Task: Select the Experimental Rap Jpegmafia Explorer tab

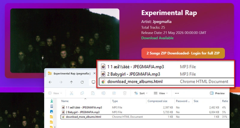Action: (72, 74)
